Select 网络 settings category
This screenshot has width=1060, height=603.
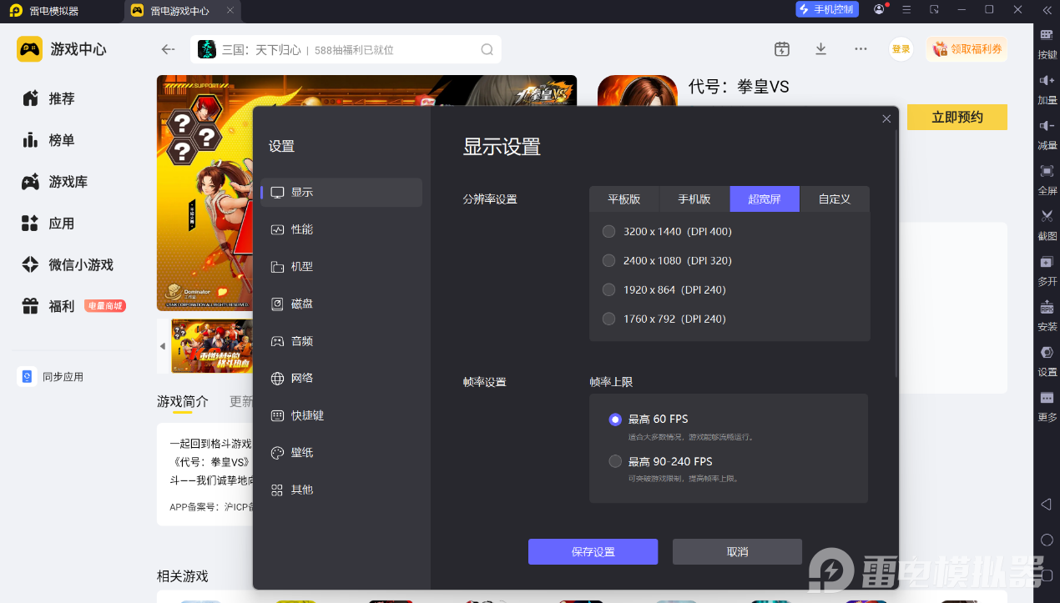click(341, 378)
